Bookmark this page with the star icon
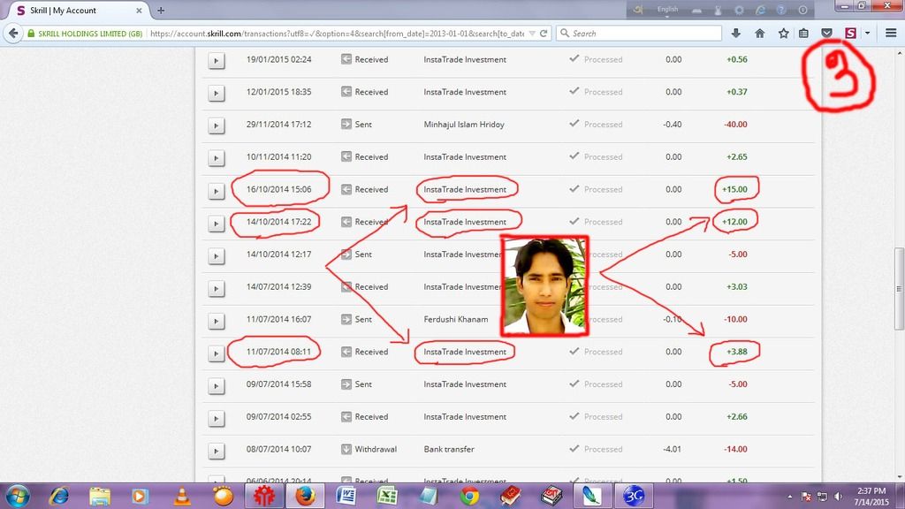The image size is (905, 509). pyautogui.click(x=783, y=34)
